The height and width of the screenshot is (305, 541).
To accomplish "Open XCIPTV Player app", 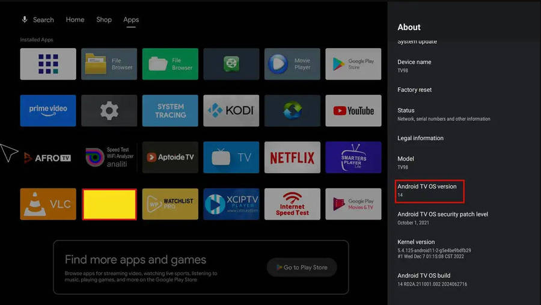I will coord(231,204).
